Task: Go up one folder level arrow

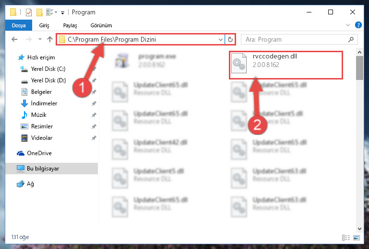Action: [49, 39]
